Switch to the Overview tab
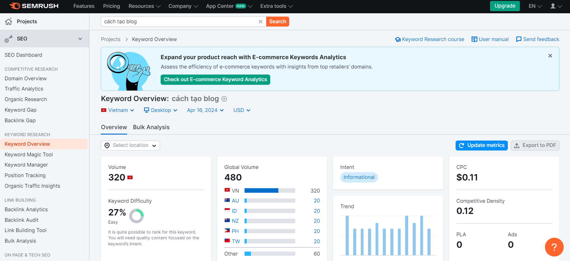The image size is (570, 261). point(114,127)
